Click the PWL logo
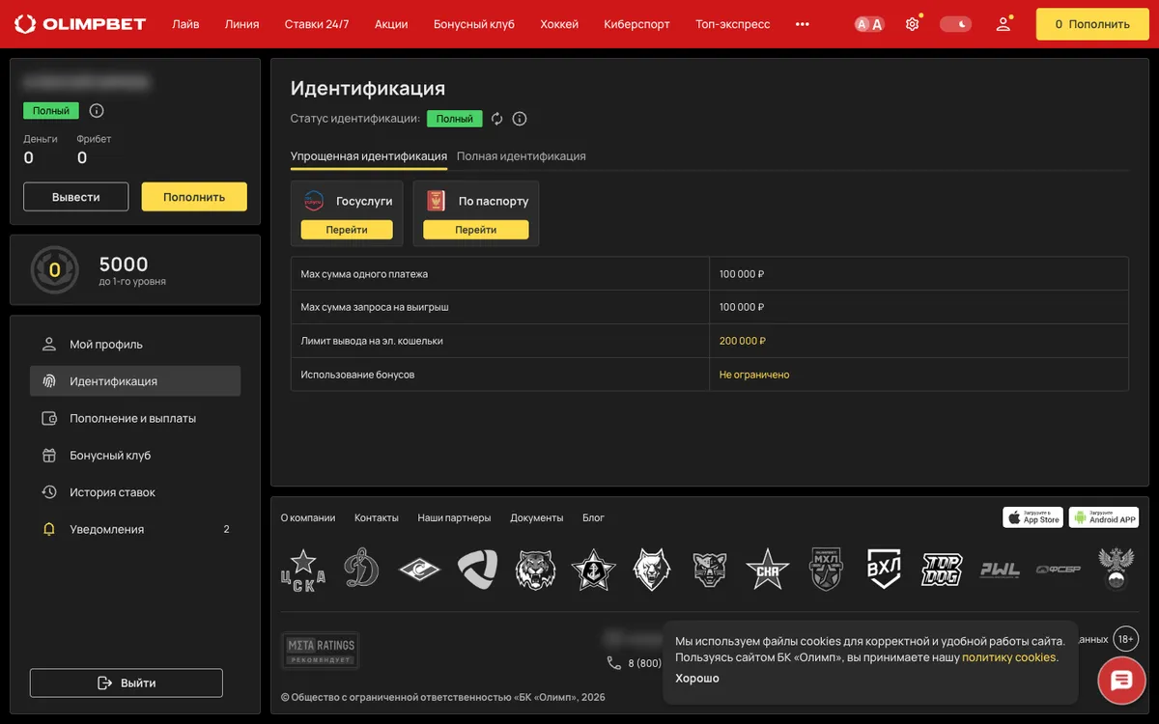Viewport: 1159px width, 724px height. [x=1000, y=570]
